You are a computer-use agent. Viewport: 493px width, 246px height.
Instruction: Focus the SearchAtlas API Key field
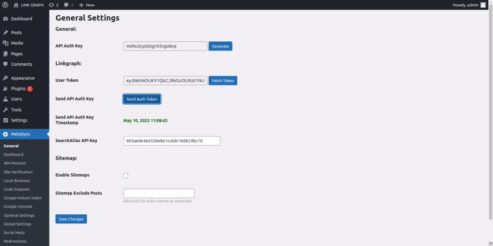coord(172,141)
